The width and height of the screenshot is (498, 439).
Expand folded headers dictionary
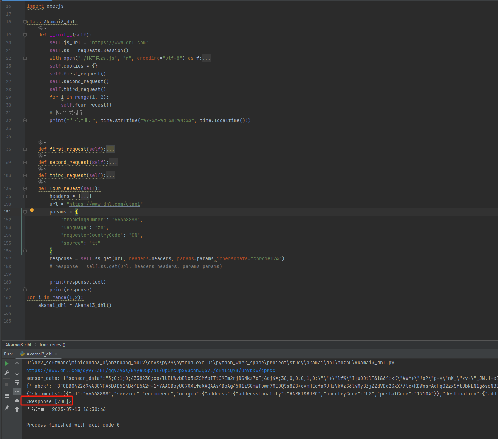(x=25, y=196)
